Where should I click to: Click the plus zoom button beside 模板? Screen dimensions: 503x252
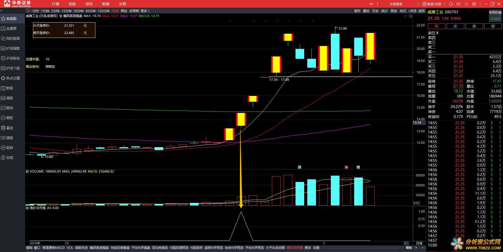pyautogui.click(x=416, y=248)
